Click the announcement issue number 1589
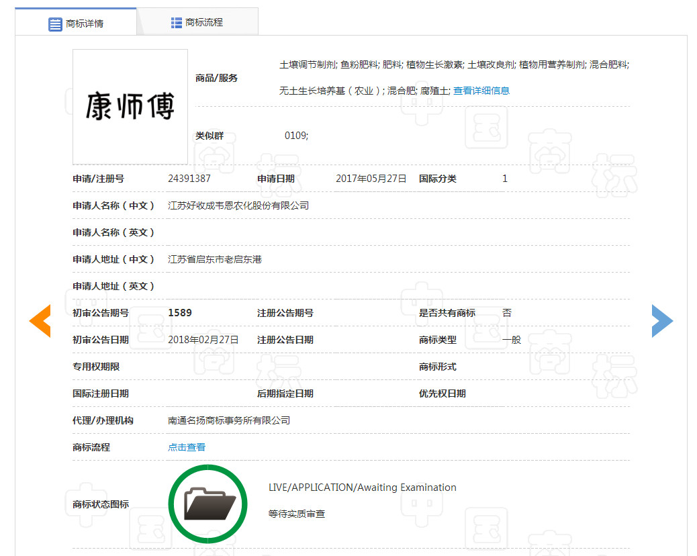 click(180, 313)
